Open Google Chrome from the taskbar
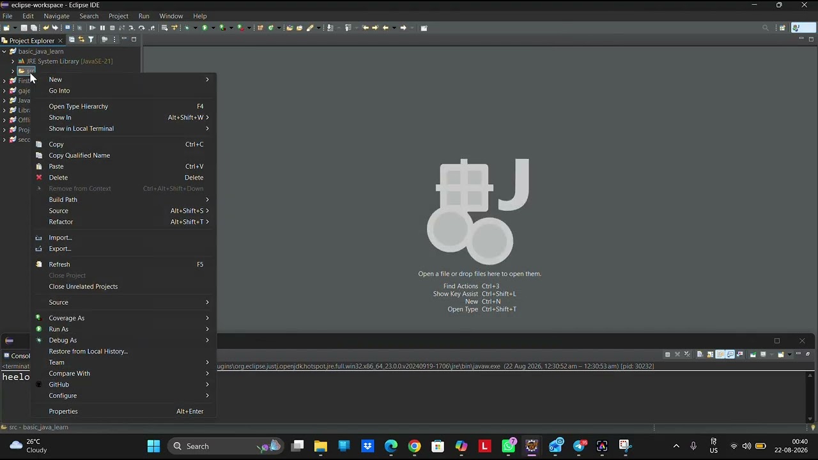This screenshot has width=818, height=460. (x=415, y=446)
